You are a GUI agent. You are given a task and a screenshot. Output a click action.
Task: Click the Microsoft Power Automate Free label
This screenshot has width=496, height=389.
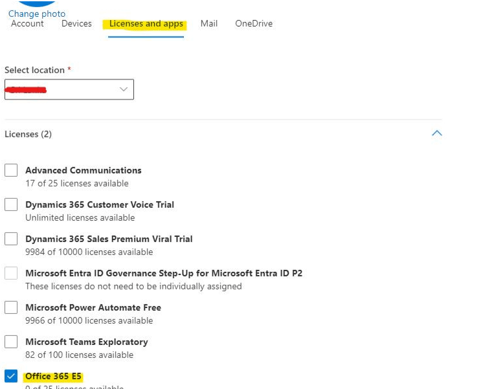click(93, 307)
